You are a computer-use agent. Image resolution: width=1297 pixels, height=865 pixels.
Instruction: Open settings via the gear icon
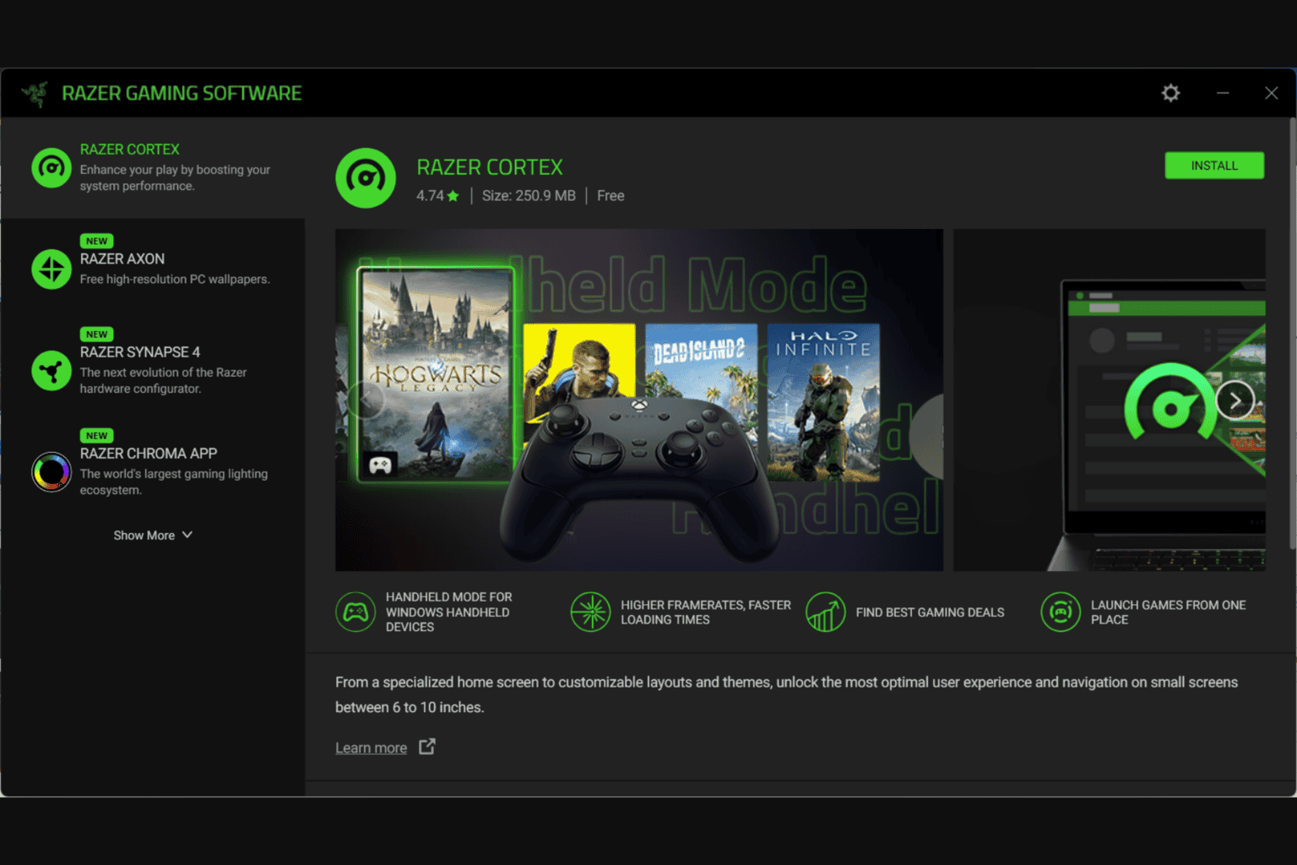click(x=1170, y=93)
